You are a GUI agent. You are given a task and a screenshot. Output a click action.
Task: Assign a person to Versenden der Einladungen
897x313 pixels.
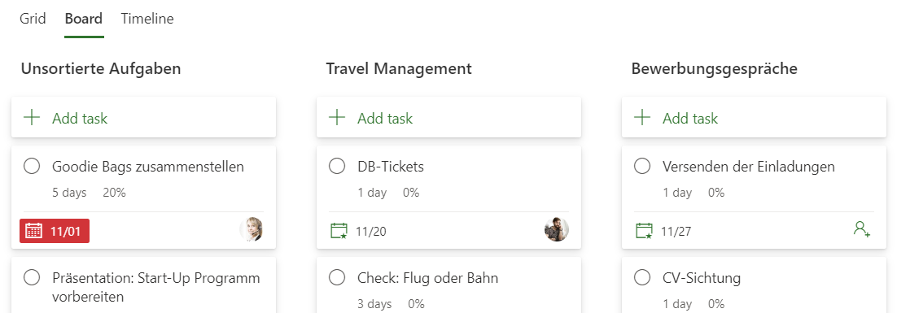tap(861, 229)
